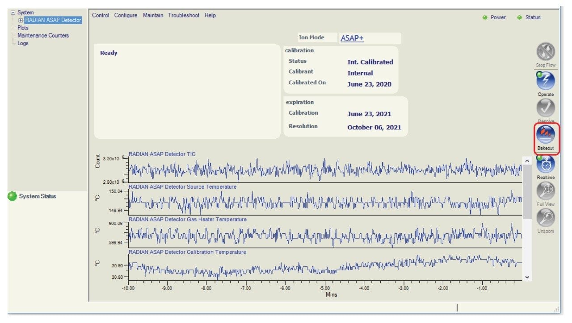Click the Resolve checkmark icon

click(x=545, y=108)
